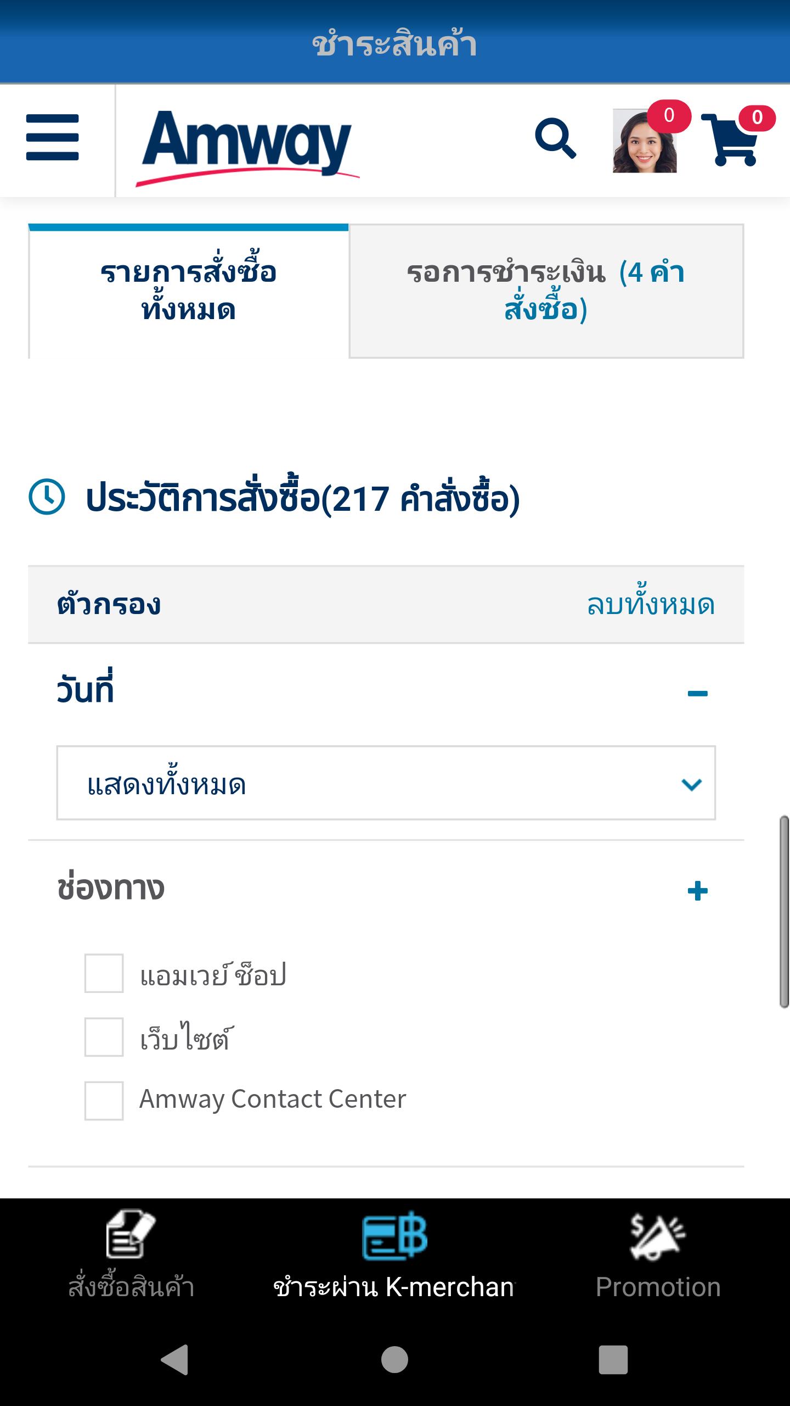Viewport: 790px width, 1406px height.
Task: Check the แอมเวย์ ช็อป checkbox
Action: pyautogui.click(x=104, y=973)
